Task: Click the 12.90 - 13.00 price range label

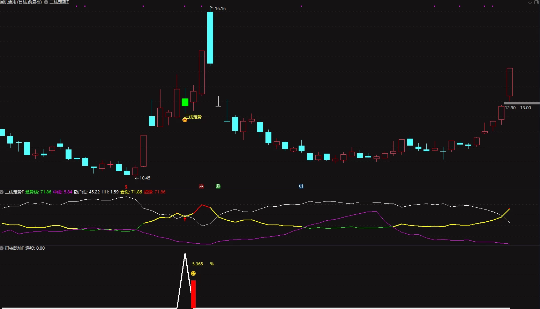Action: point(518,108)
